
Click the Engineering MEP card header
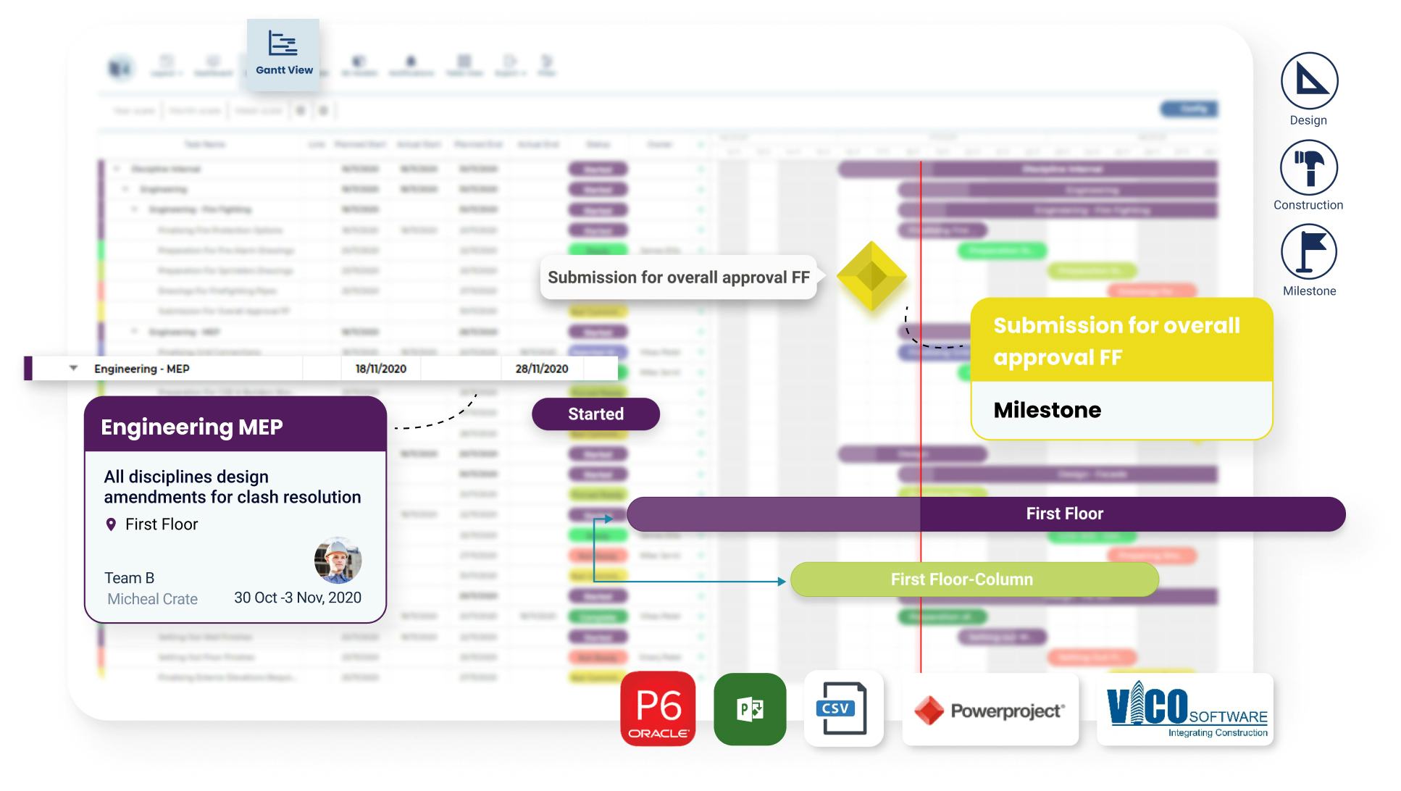[235, 426]
